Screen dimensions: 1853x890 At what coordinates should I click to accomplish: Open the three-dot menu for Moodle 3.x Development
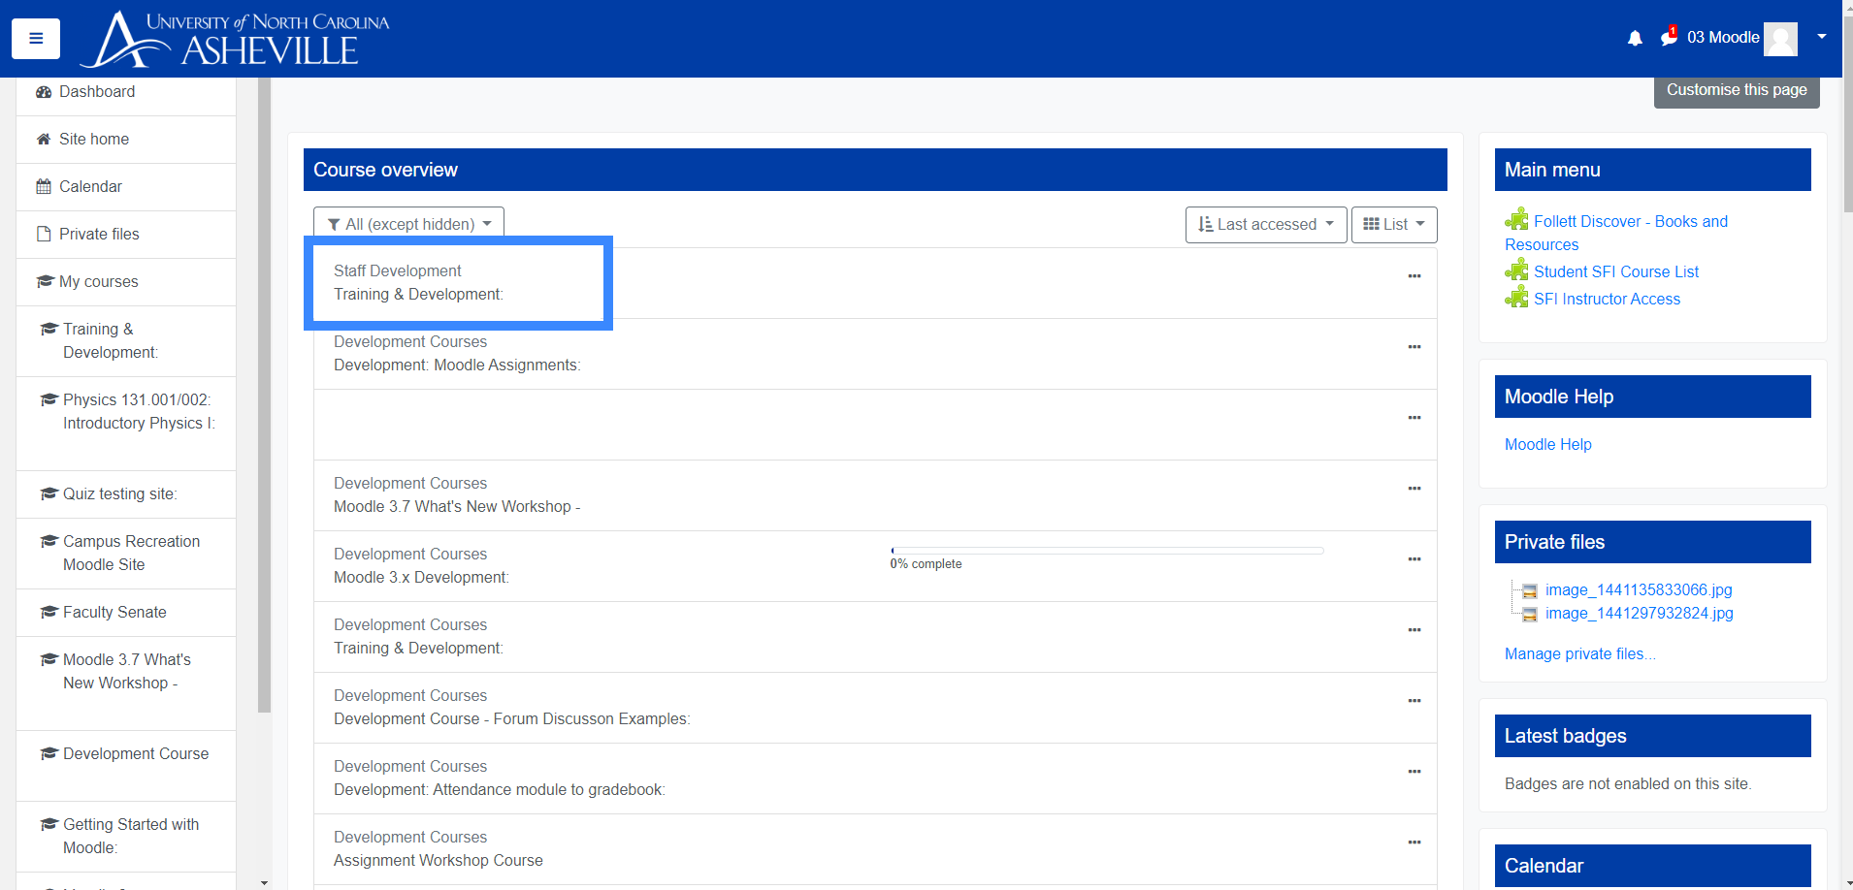1414,559
